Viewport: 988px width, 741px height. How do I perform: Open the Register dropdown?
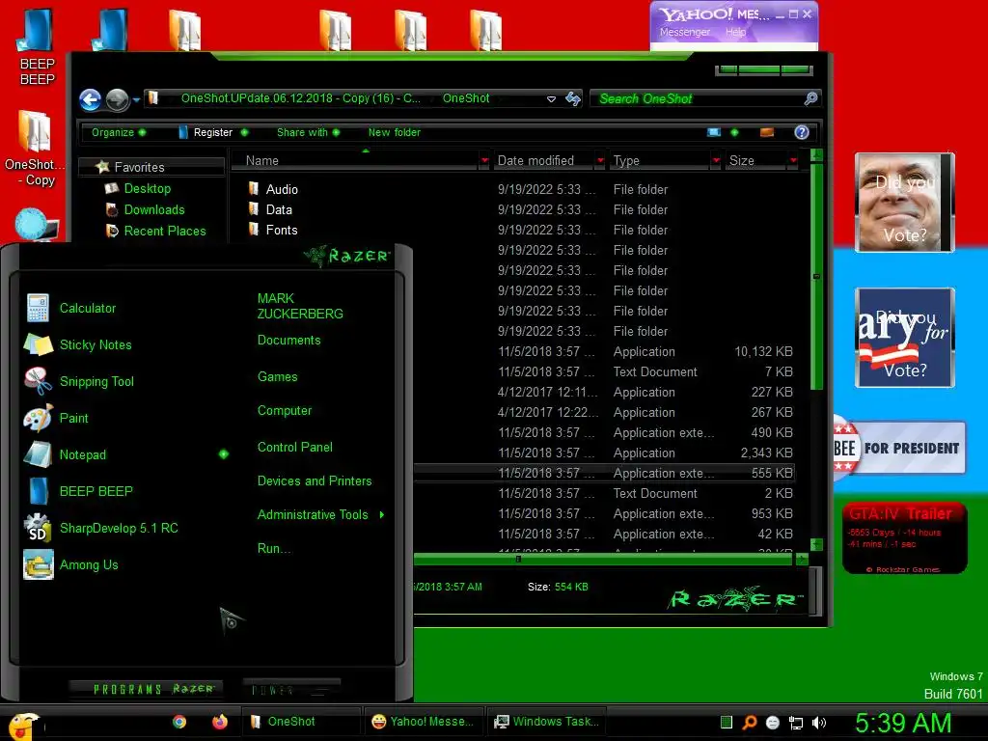(x=213, y=132)
